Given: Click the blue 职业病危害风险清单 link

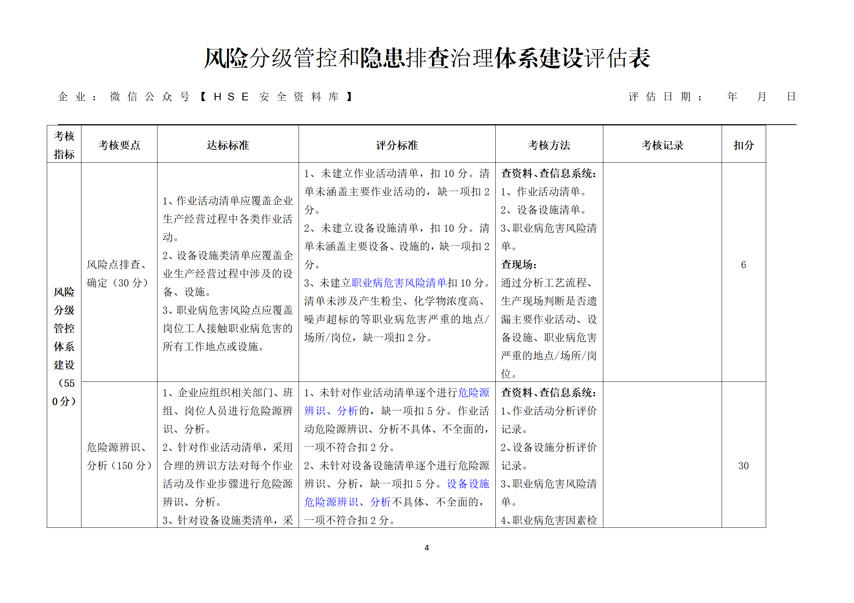Looking at the screenshot, I should tap(399, 283).
